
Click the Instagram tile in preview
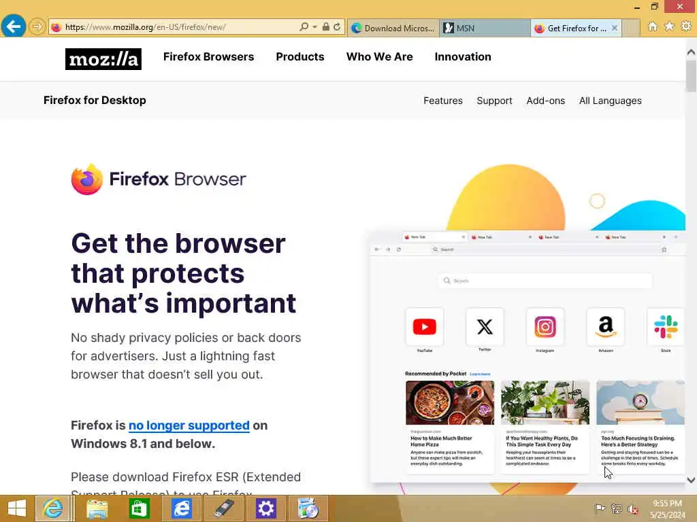pos(545,327)
